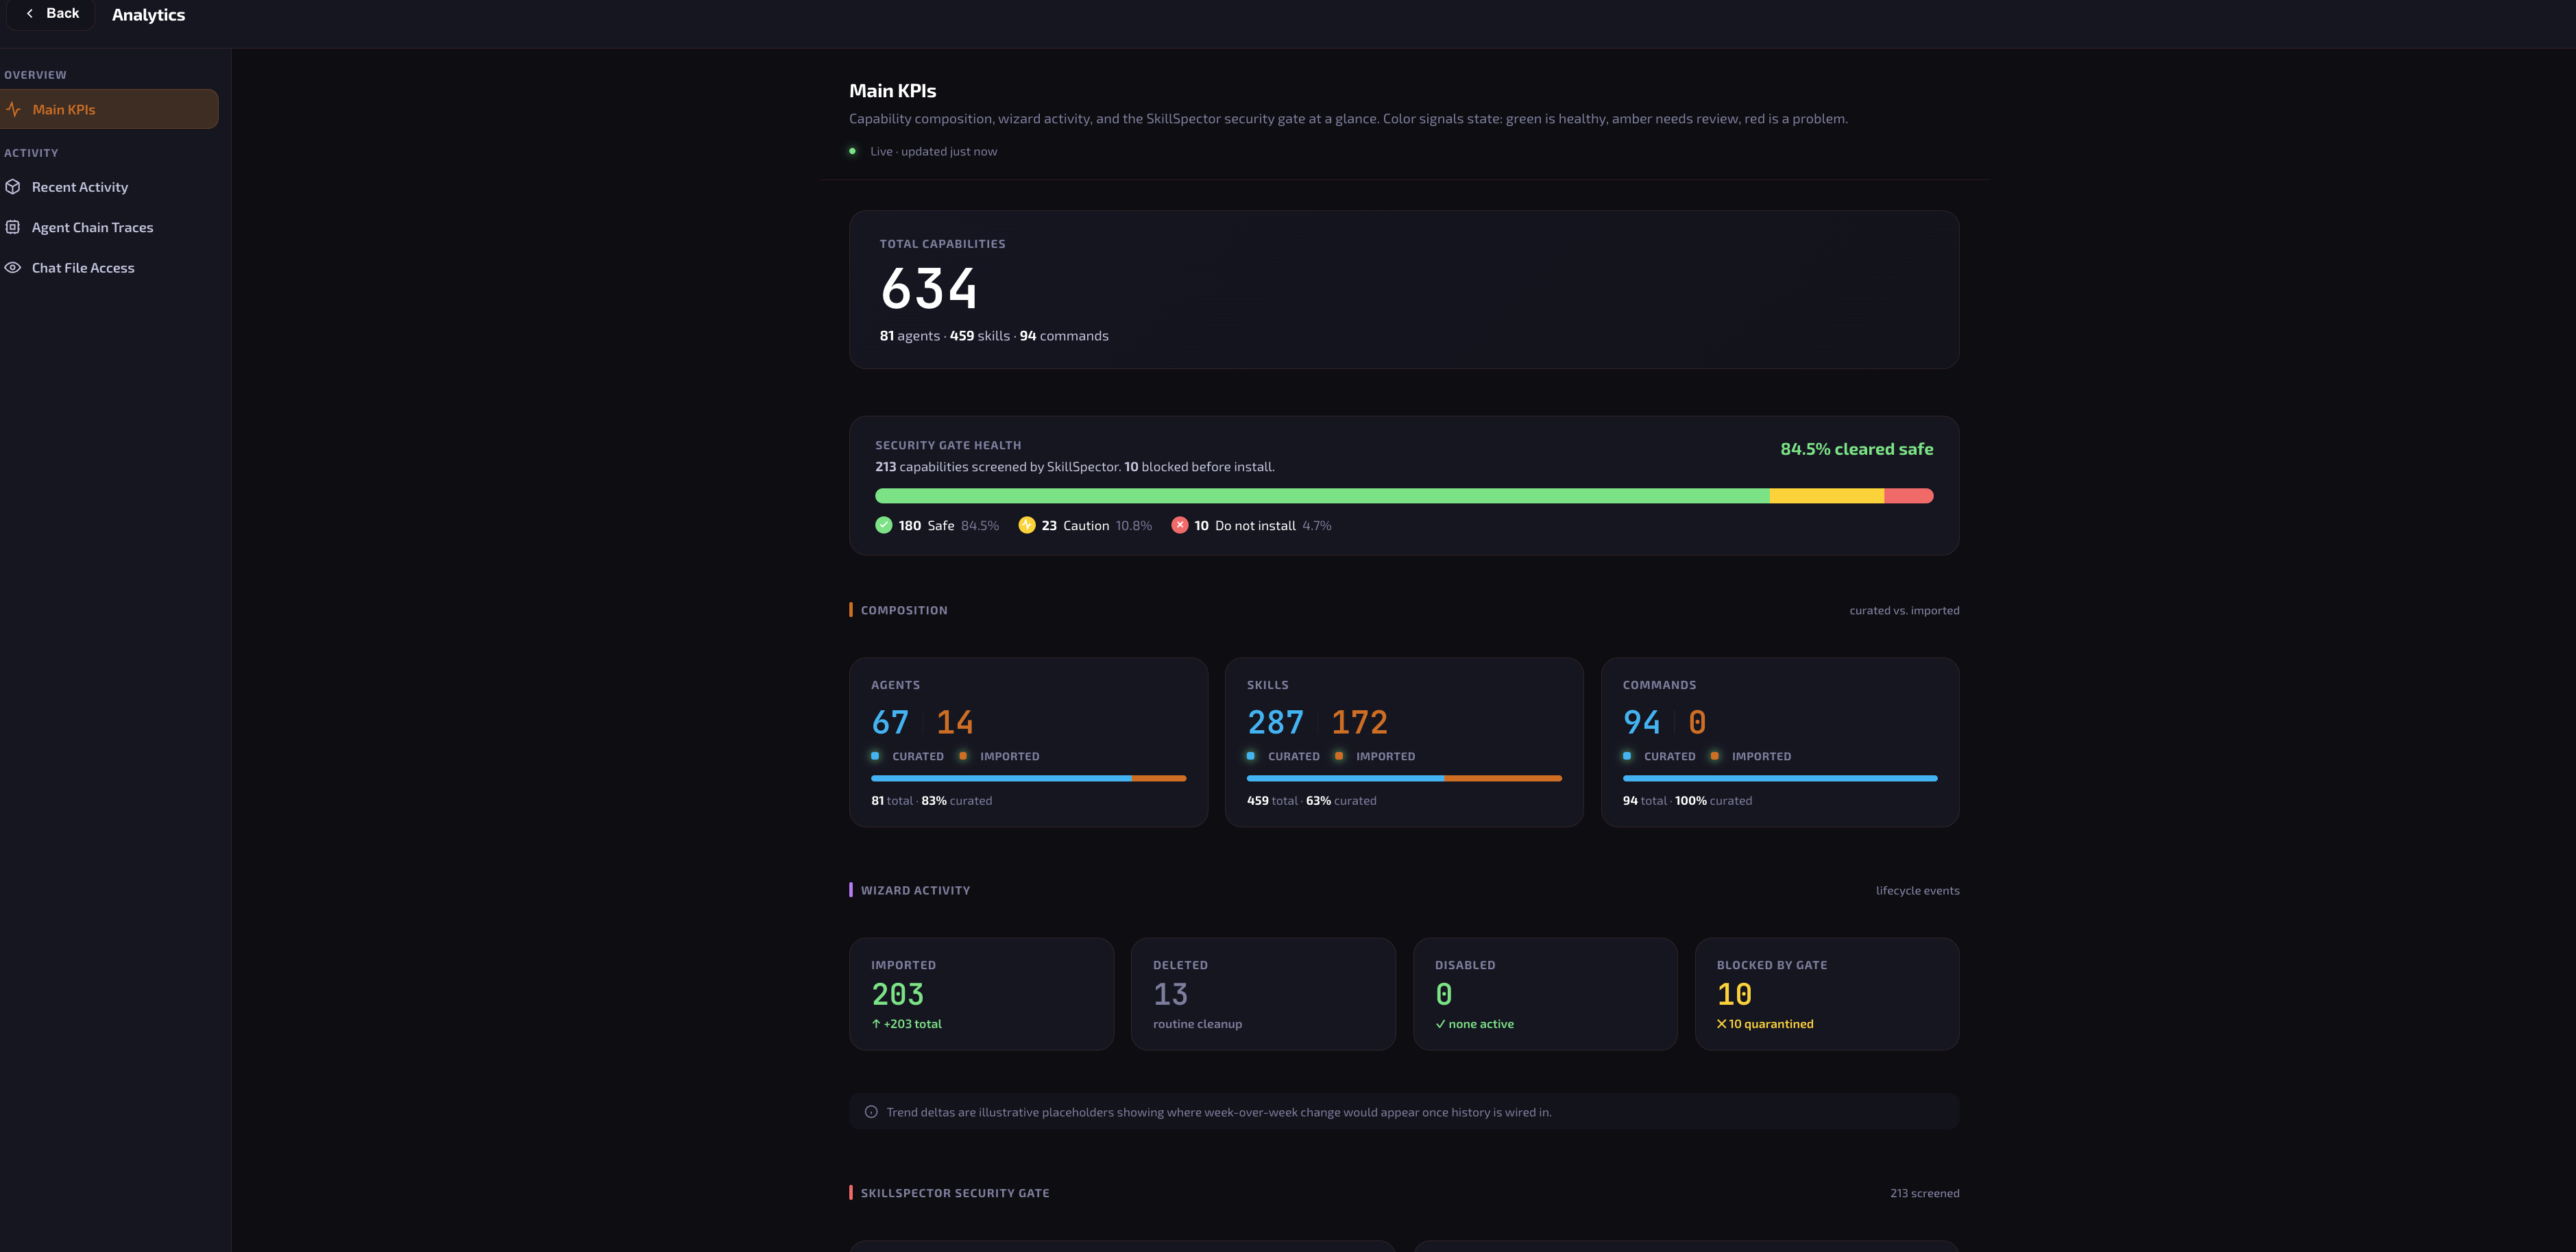Click 'curated vs. imported' caption
Viewport: 2576px width, 1252px height.
pos(1904,610)
